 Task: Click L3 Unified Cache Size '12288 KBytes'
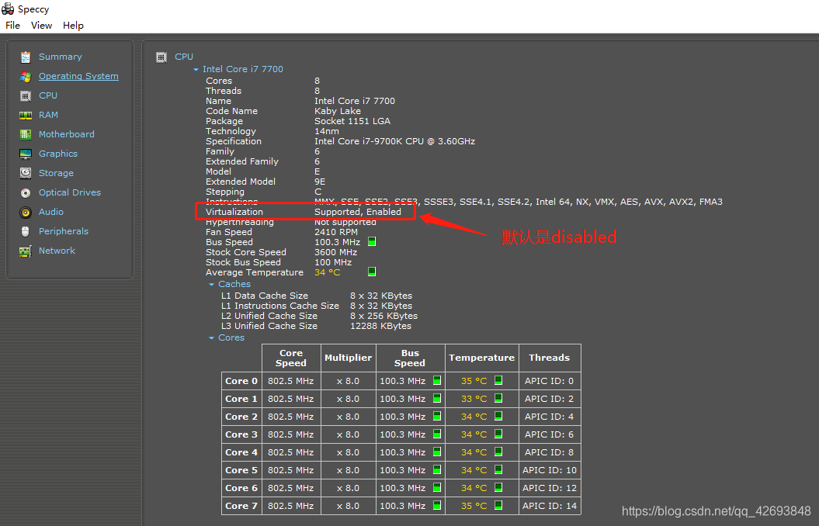coord(380,326)
